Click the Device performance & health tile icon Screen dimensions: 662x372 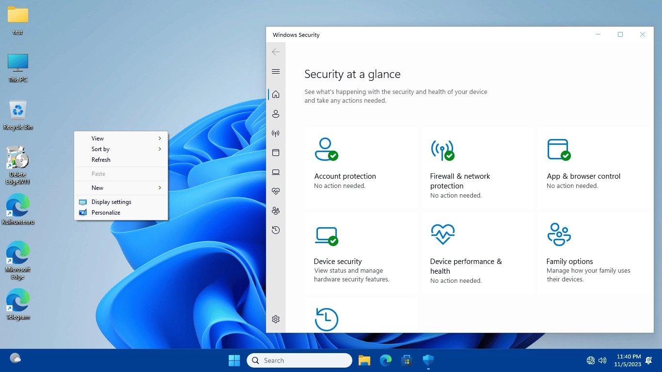442,234
